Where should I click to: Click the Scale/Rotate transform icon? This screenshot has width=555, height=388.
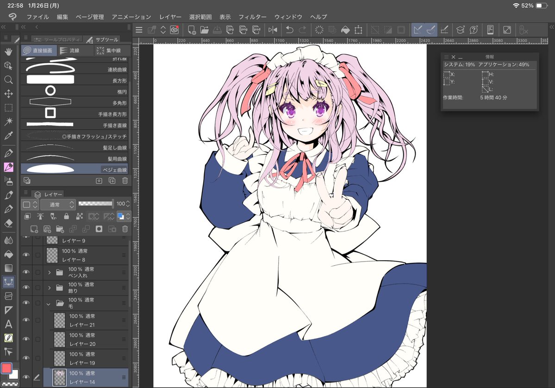coord(358,30)
